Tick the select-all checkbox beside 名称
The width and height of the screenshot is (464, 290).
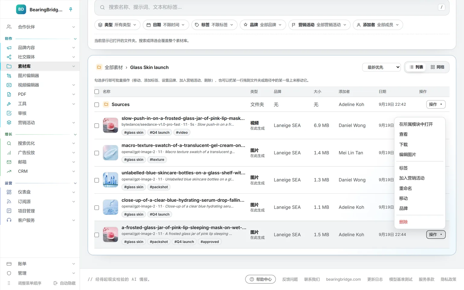coord(97,92)
